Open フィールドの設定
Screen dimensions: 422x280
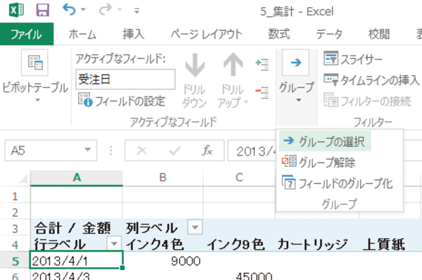pyautogui.click(x=122, y=100)
